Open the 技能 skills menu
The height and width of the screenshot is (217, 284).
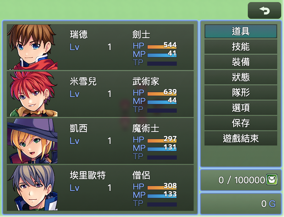(x=241, y=47)
